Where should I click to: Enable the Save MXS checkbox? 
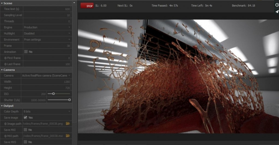[26, 142]
